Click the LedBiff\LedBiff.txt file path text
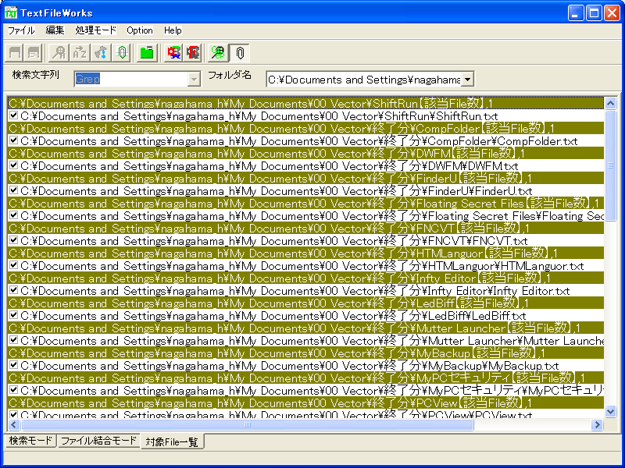The width and height of the screenshot is (625, 468). click(273, 316)
